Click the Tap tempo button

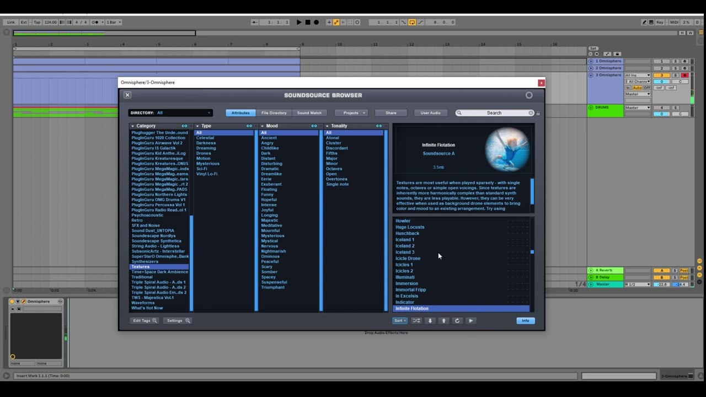tap(37, 22)
